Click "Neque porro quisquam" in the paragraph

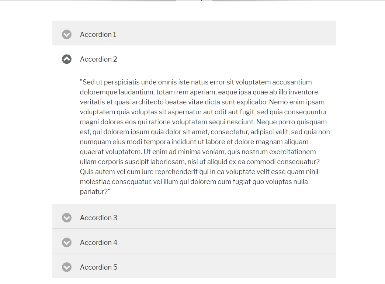click(291, 122)
